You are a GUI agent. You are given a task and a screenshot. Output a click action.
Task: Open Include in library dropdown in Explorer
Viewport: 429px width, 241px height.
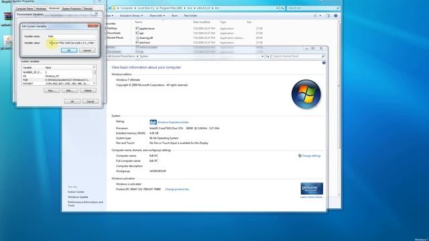tap(131, 15)
